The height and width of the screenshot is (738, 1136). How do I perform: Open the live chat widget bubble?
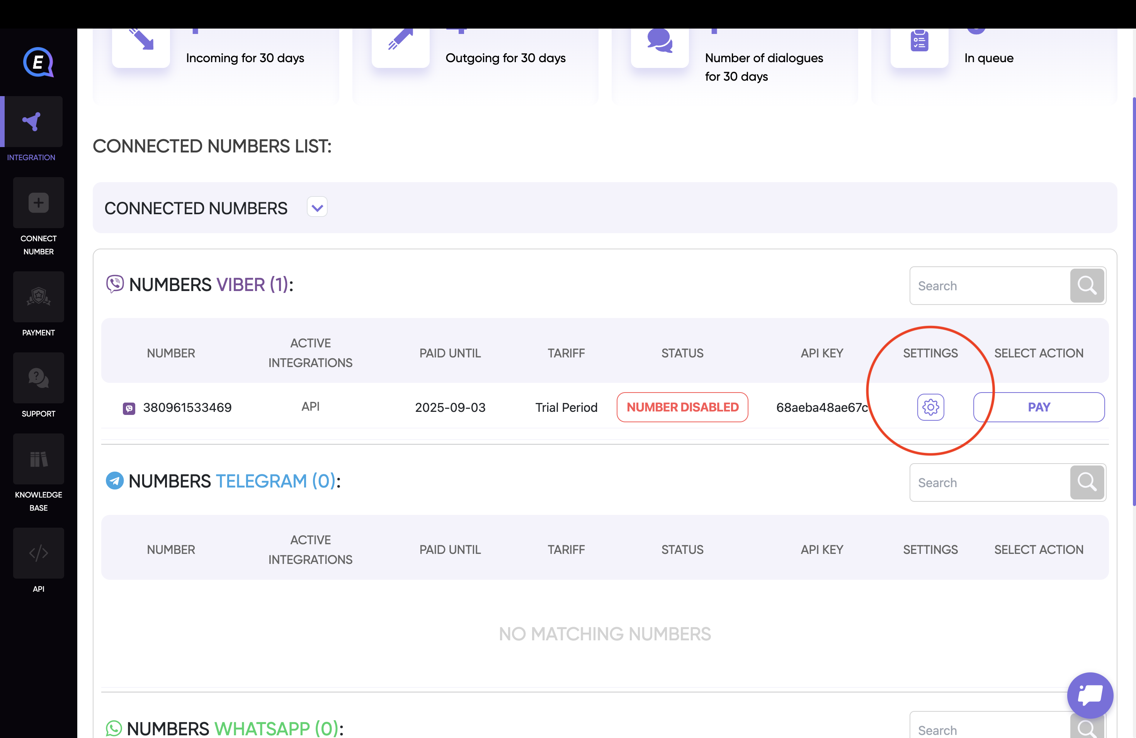[1090, 695]
